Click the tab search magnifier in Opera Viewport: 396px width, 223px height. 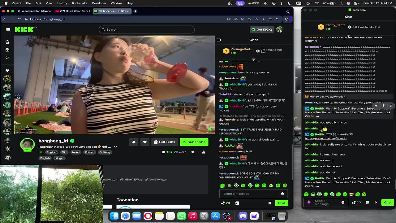(288, 12)
